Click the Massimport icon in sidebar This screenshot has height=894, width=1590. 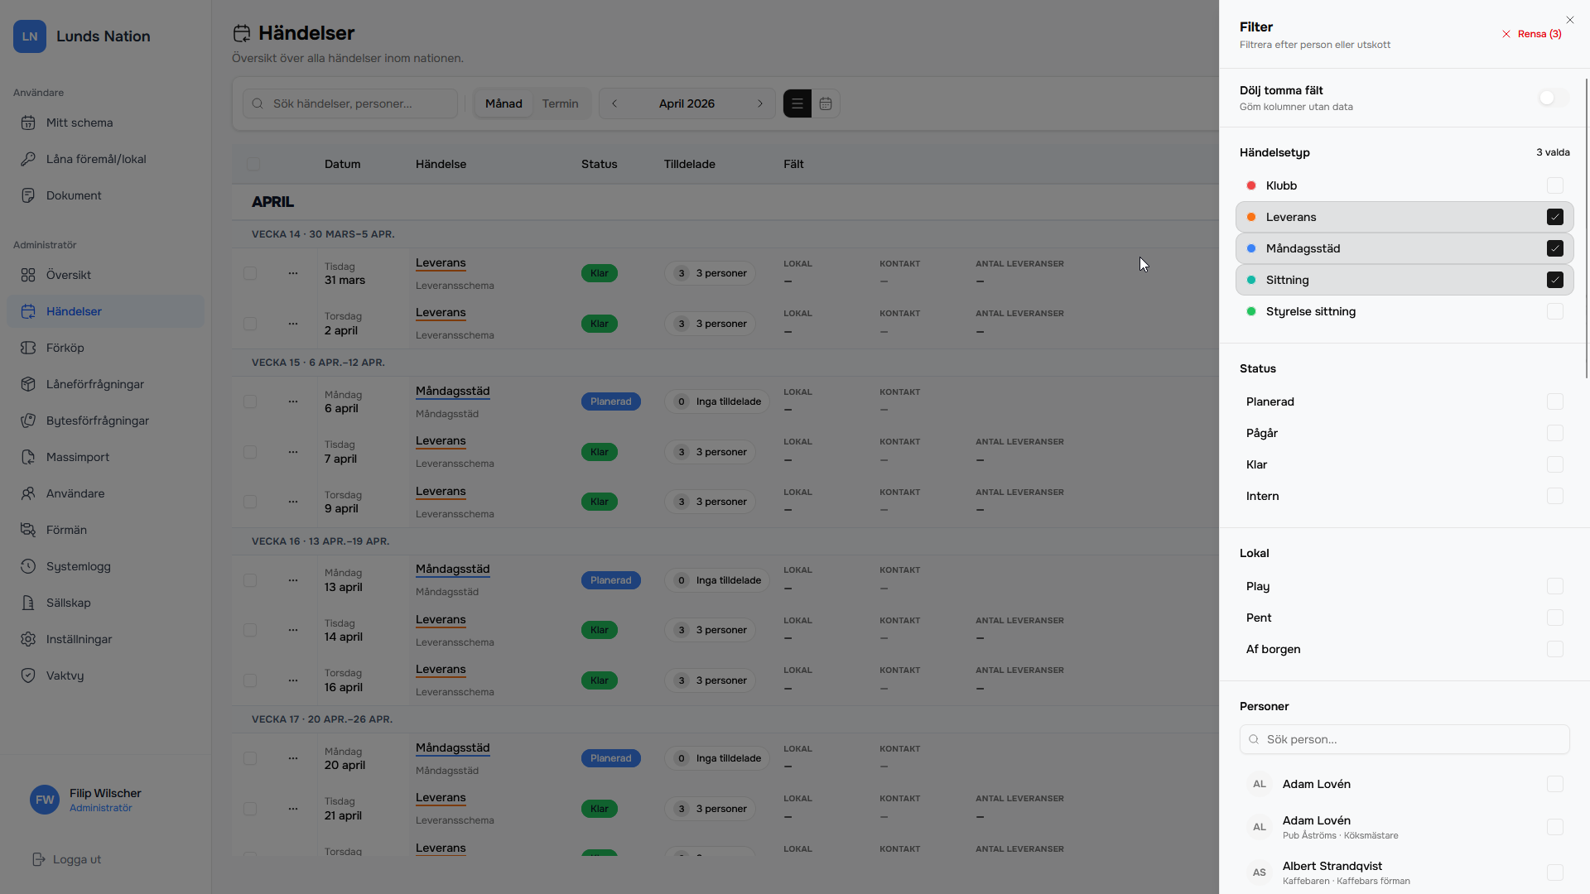click(x=28, y=457)
